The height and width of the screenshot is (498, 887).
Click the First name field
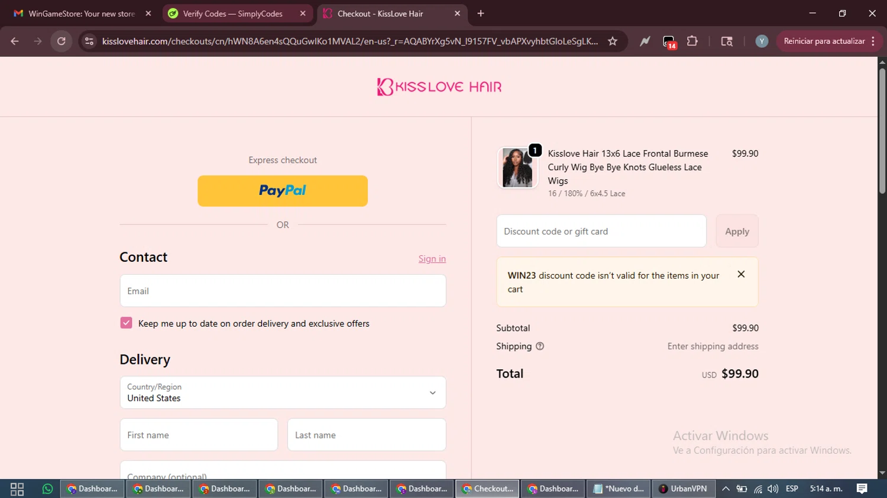(199, 435)
